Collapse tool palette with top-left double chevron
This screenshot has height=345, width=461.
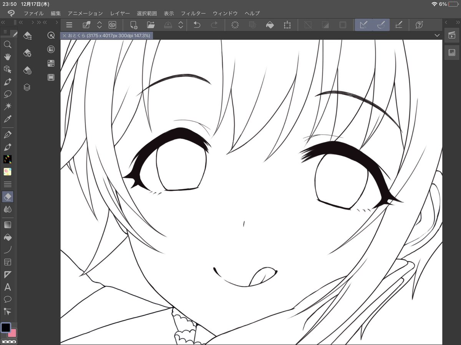point(3,23)
